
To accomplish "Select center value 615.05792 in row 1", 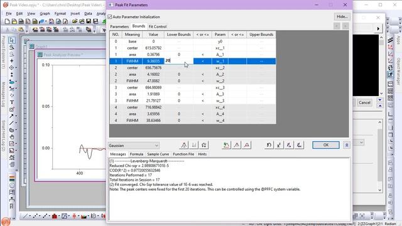I will pos(153,48).
